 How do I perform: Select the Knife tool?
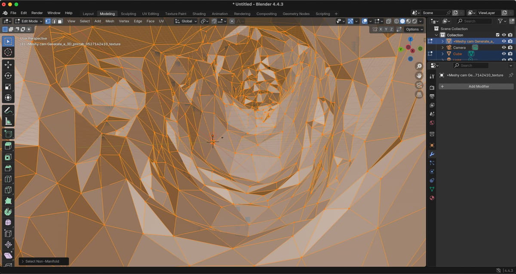(8, 190)
